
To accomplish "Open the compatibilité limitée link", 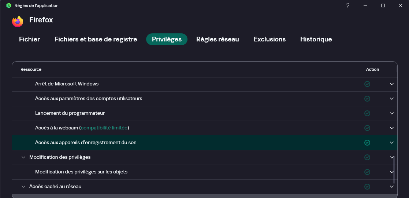I will (104, 128).
